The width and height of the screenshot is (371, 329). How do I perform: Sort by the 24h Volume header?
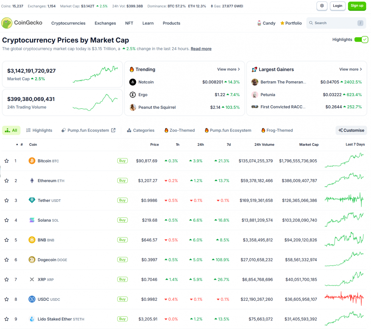point(264,144)
